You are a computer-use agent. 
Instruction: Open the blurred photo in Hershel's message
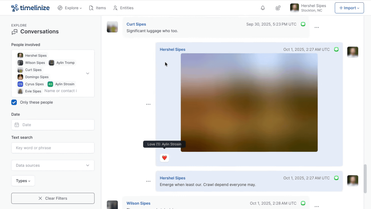[x=249, y=102]
